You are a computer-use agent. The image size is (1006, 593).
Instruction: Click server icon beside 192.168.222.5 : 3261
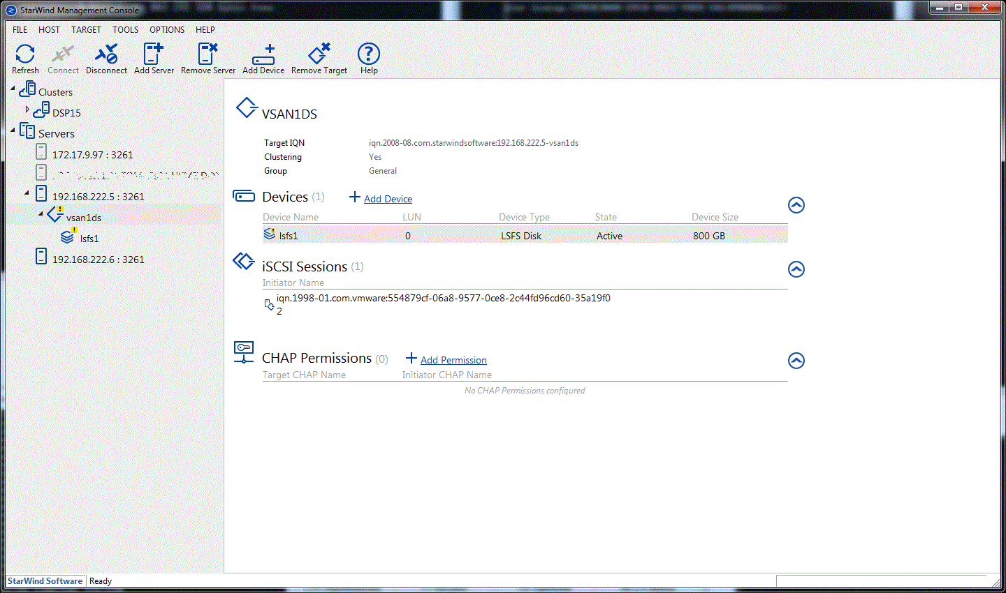tap(41, 193)
